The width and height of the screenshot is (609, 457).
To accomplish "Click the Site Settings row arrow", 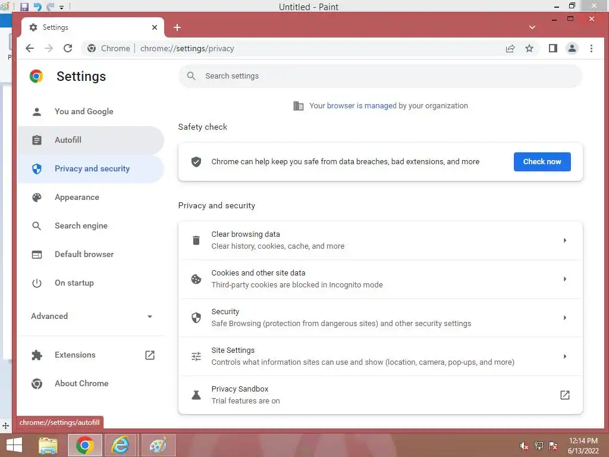I will [565, 356].
